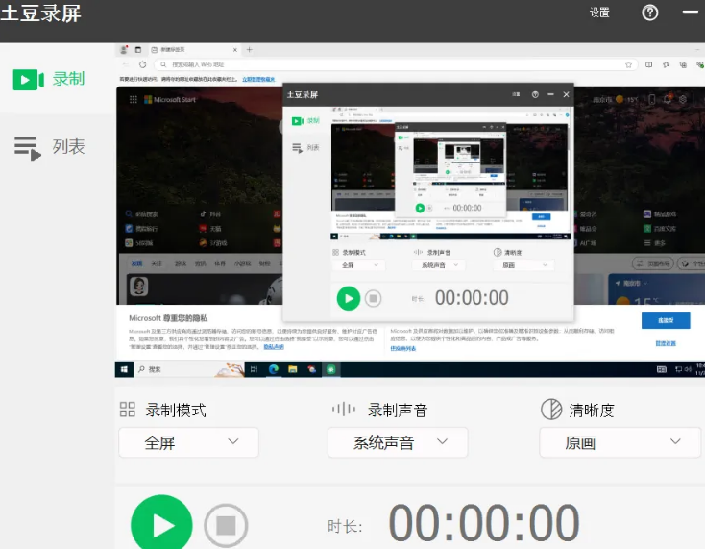The height and width of the screenshot is (549, 705).
Task: Click the 录制声音 waveform icon
Action: 343,410
